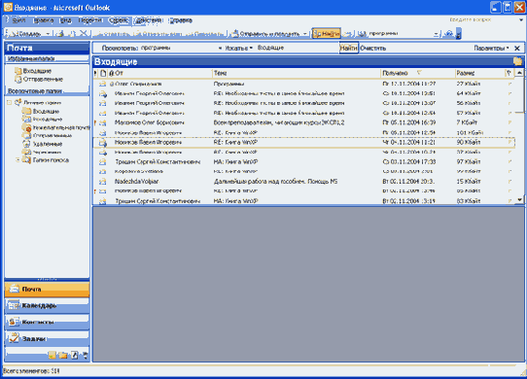
Task: Select Отправленные under Избранные папки
Action: pos(39,80)
